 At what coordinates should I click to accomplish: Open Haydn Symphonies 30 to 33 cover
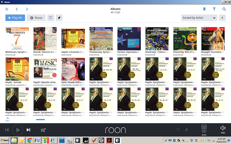pyautogui.click(x=45, y=99)
